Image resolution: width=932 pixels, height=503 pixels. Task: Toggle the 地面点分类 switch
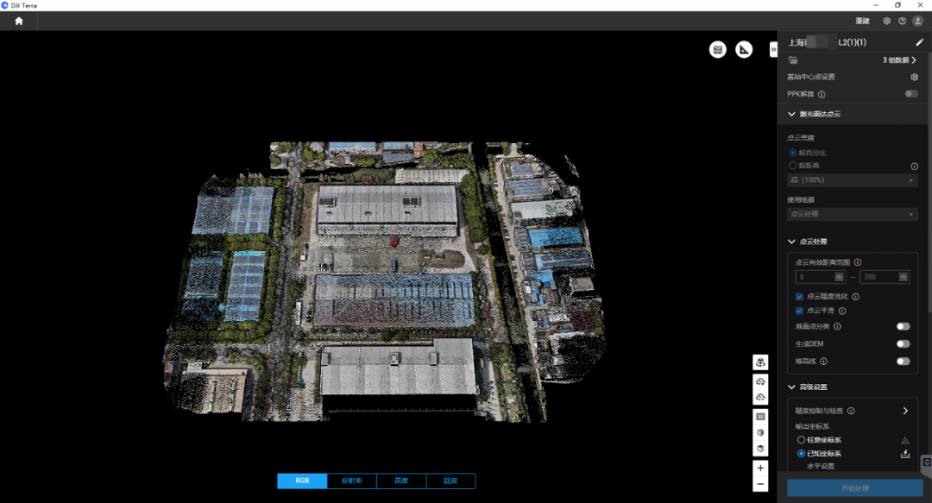(x=903, y=326)
